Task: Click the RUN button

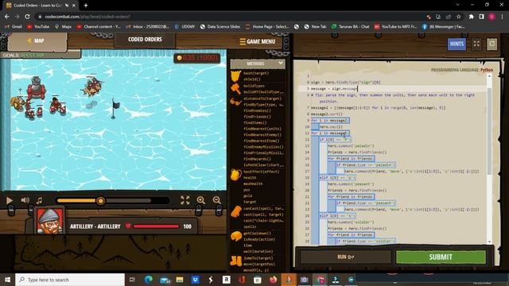Action: [x=345, y=257]
